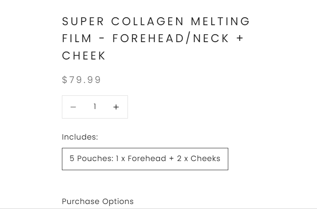Image resolution: width=317 pixels, height=209 pixels.
Task: Click the digit 1 in quantity selector
Action: (95, 107)
